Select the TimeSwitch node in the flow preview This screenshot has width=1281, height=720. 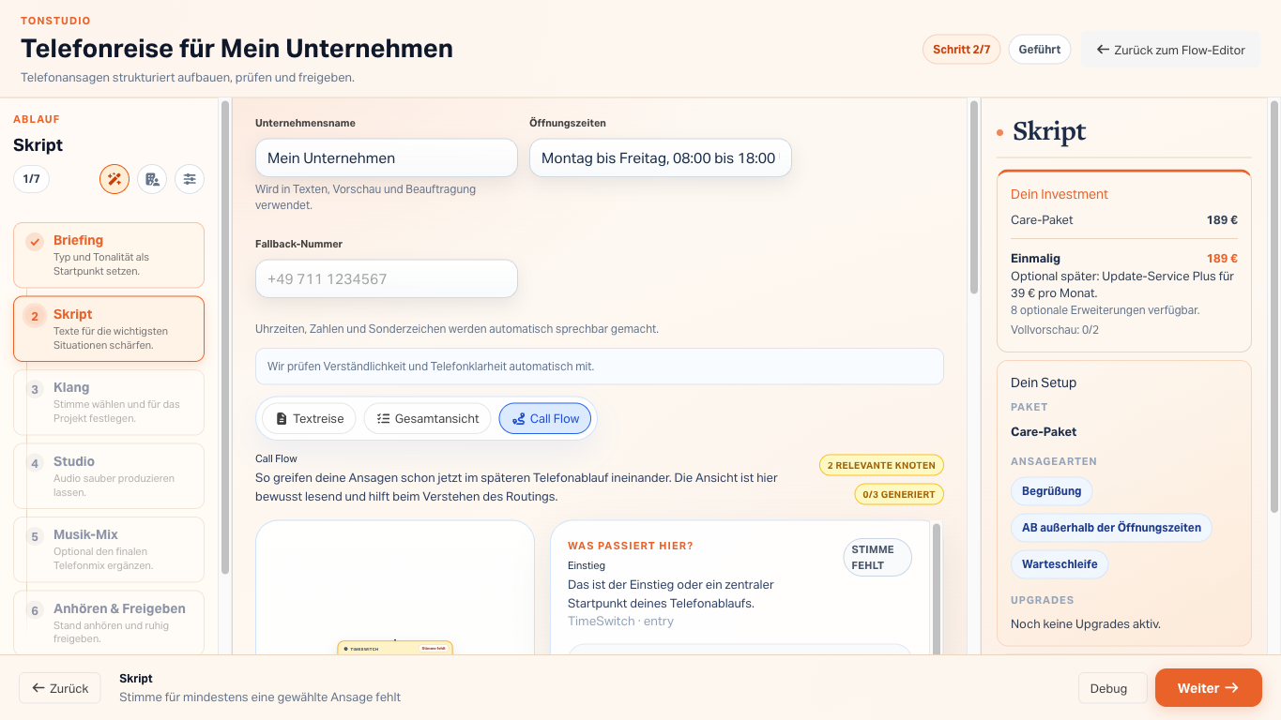click(394, 647)
